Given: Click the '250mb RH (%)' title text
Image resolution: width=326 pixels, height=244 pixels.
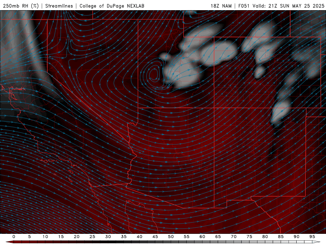Looking at the screenshot, I should point(21,6).
